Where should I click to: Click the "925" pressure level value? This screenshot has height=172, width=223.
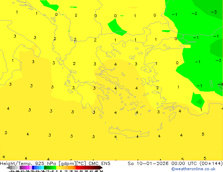tap(39, 164)
